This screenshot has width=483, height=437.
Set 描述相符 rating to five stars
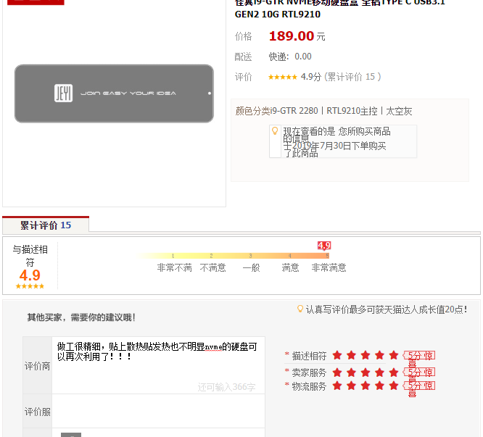point(394,355)
